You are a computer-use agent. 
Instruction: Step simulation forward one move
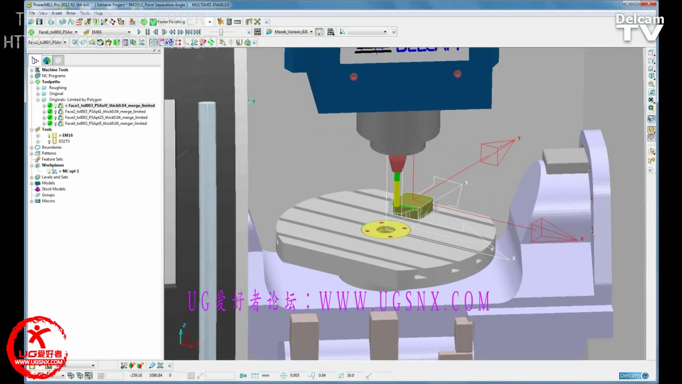click(x=164, y=32)
